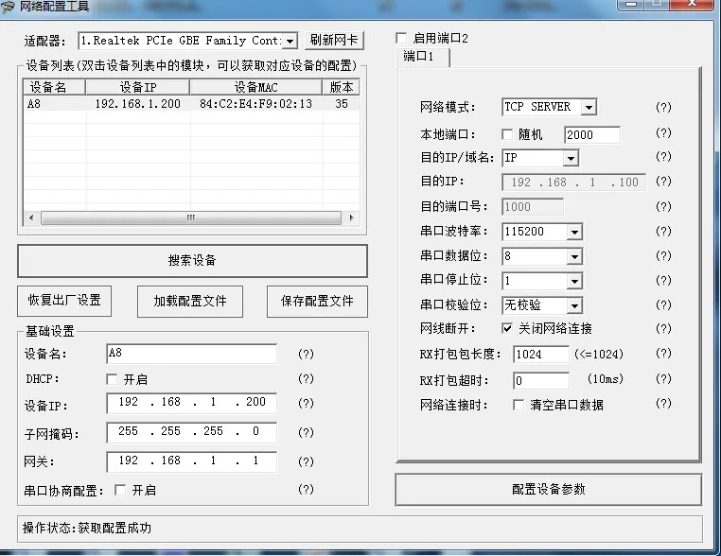Enable DHCP 开启 checkbox

click(112, 379)
